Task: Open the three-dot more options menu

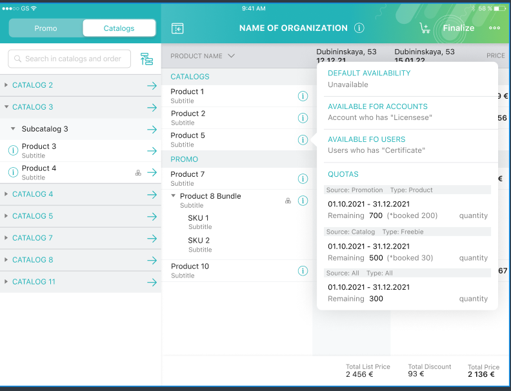Action: 494,28
